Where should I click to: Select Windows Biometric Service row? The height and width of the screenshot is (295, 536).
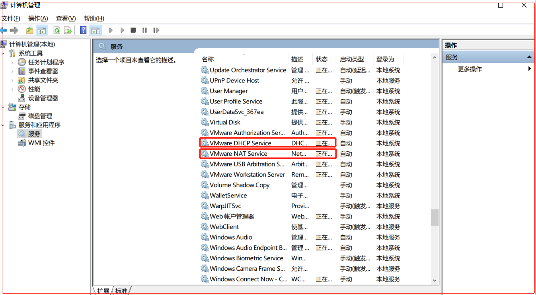click(301, 258)
